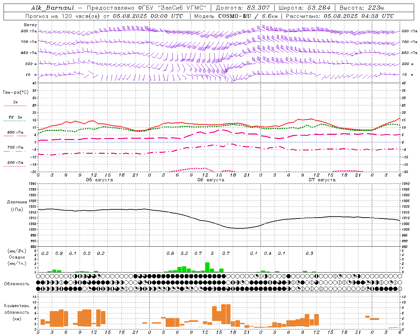The width and height of the screenshot is (419, 335).
Task: Click the 3.2 precipitation total
Action: coord(184,253)
